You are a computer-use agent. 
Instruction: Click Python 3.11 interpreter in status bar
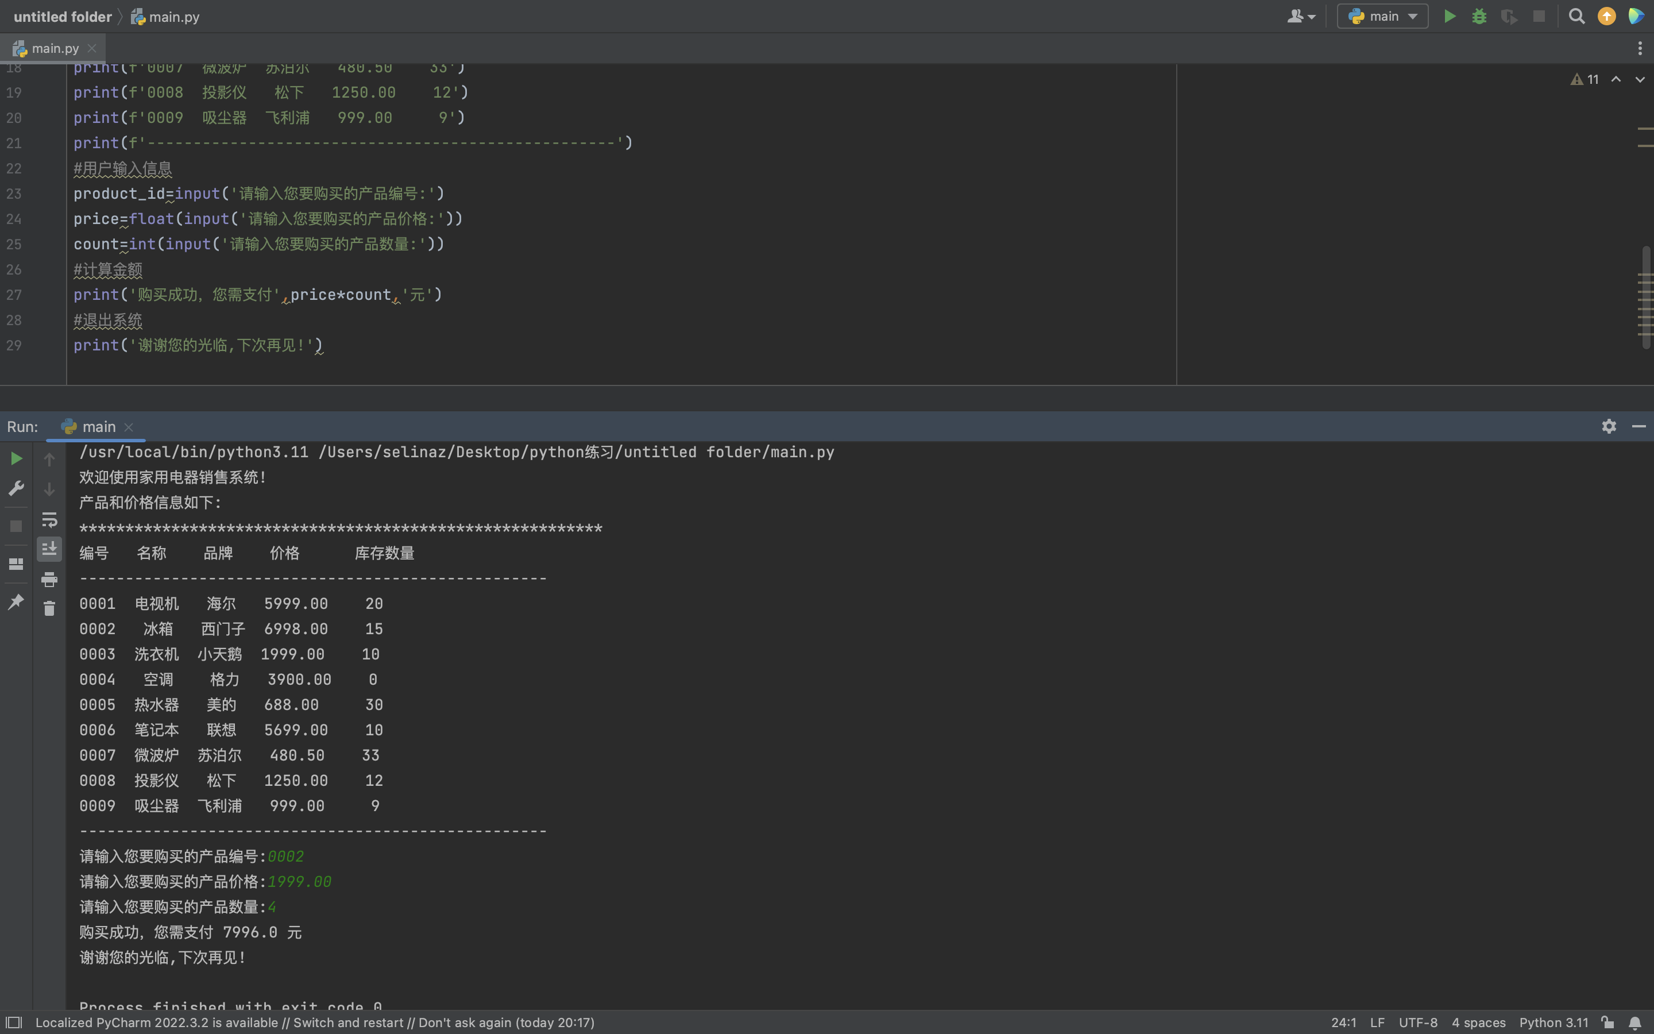[1553, 1023]
